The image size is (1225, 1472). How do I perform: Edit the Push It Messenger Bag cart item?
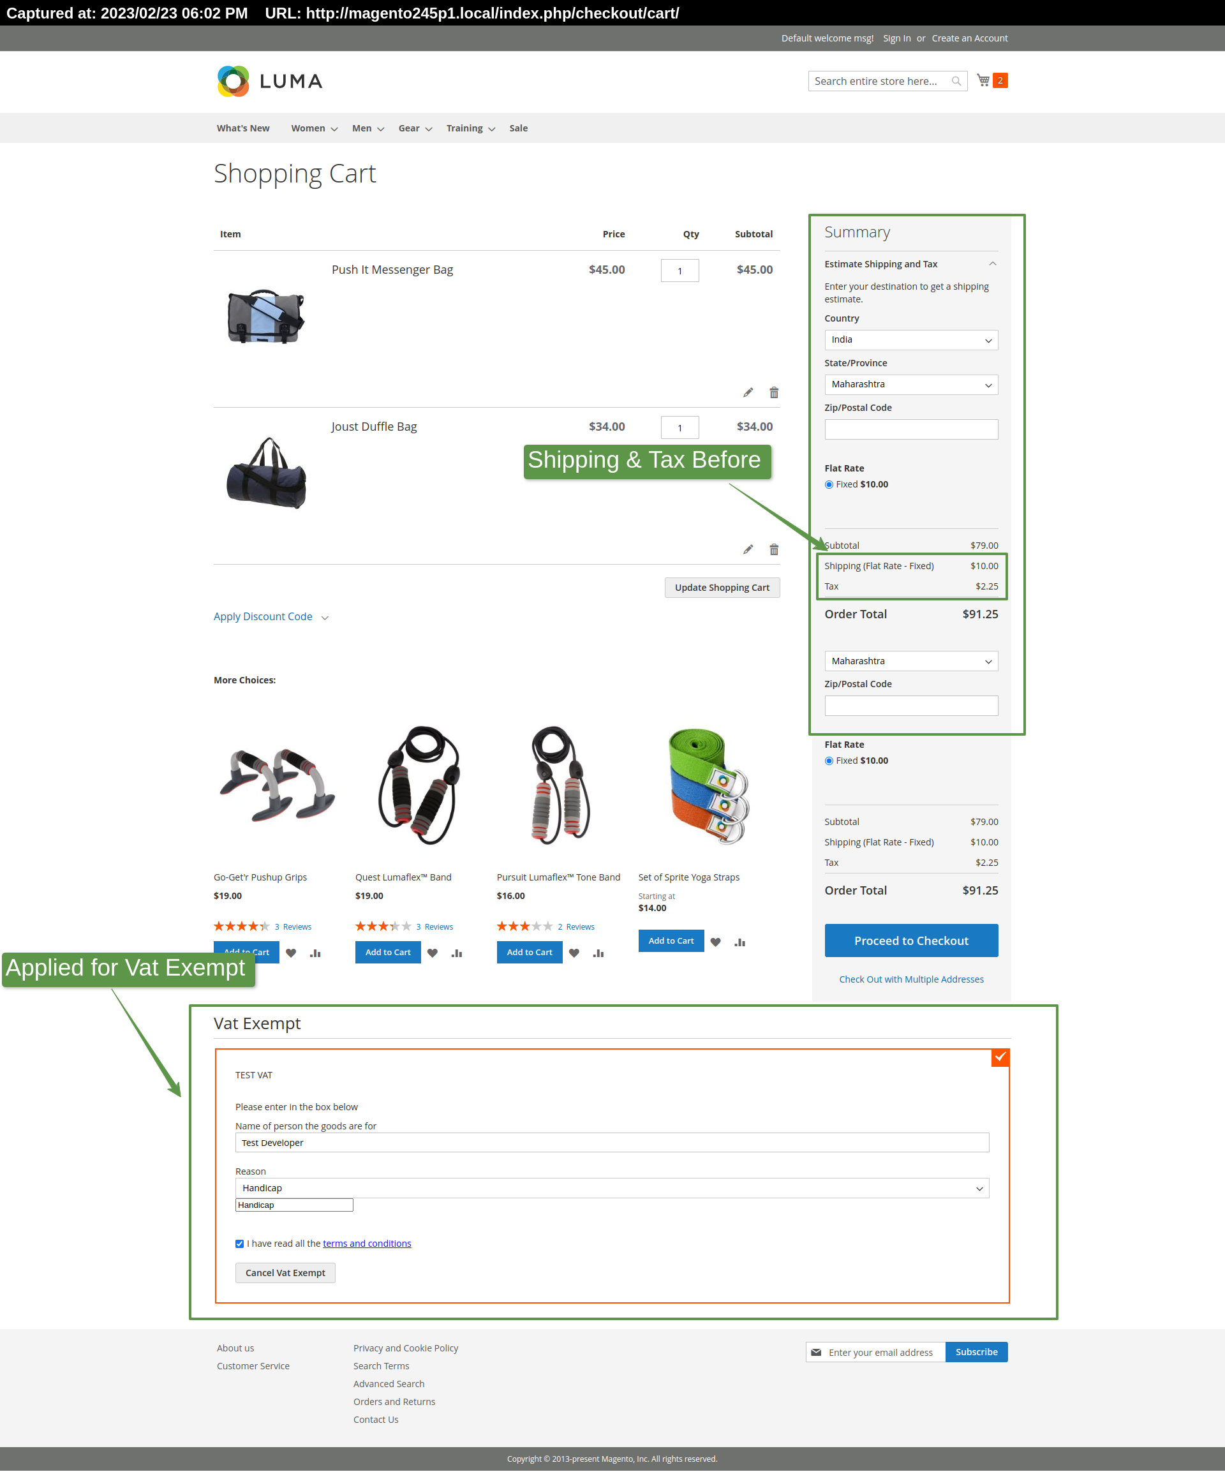[x=748, y=392]
